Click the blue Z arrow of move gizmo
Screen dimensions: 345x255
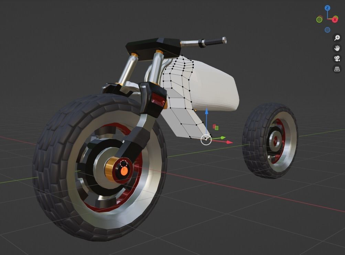coord(206,111)
